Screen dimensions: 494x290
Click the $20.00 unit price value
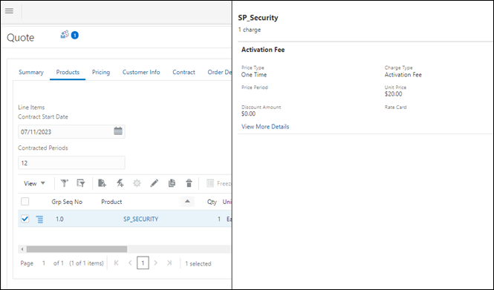[x=393, y=93]
